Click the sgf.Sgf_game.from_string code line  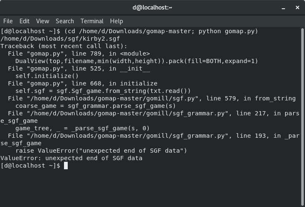(103, 91)
